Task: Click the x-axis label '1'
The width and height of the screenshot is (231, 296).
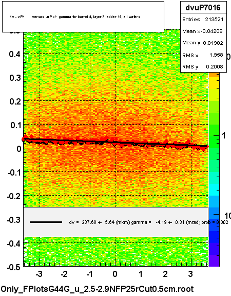Action: pos(141,274)
